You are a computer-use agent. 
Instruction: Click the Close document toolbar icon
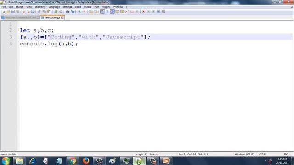click(23, 11)
